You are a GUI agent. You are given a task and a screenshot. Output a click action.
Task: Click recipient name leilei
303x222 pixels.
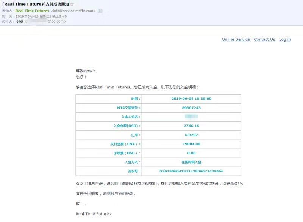[x=19, y=22]
